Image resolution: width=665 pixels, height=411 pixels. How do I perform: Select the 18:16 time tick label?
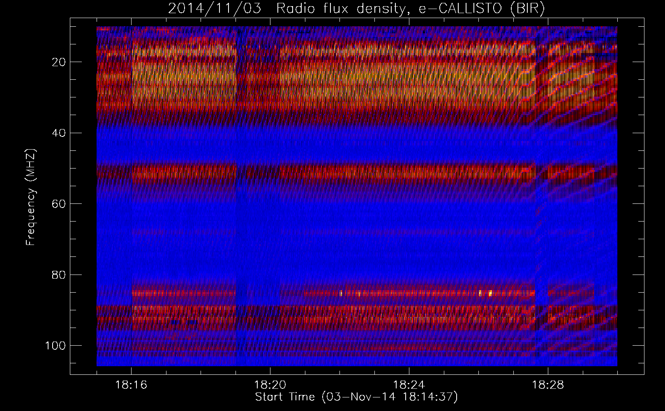click(x=132, y=385)
